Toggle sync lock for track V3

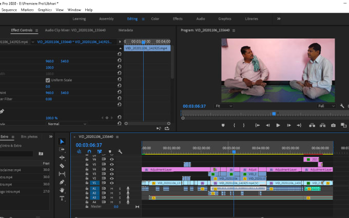pyautogui.click(x=104, y=174)
